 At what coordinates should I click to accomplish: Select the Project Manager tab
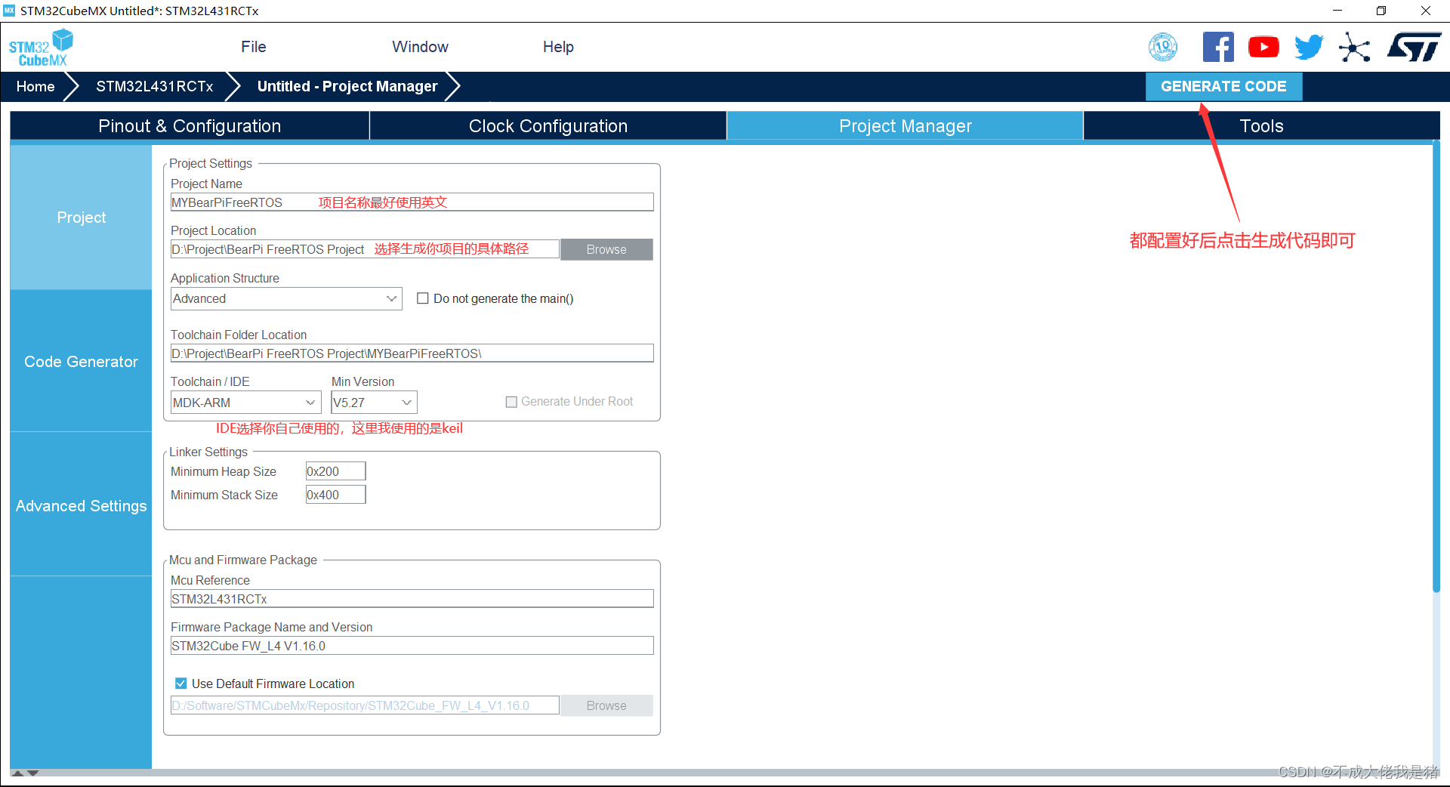(905, 126)
